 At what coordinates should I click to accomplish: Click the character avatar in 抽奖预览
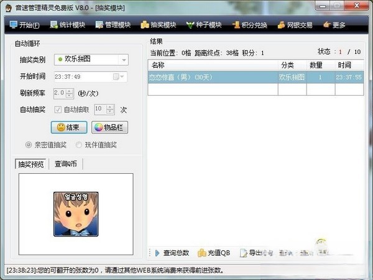[75, 214]
